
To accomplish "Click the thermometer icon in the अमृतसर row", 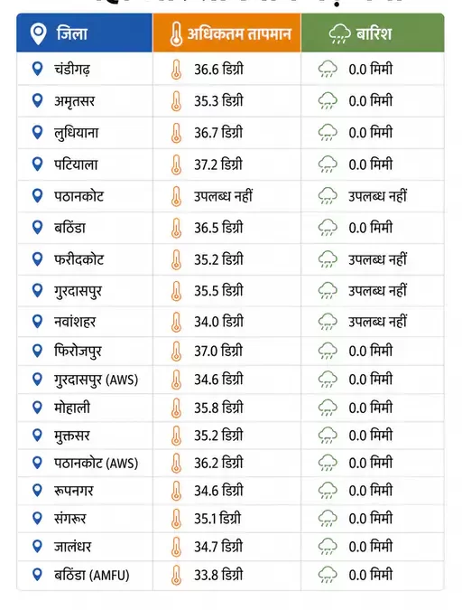I will [x=176, y=100].
